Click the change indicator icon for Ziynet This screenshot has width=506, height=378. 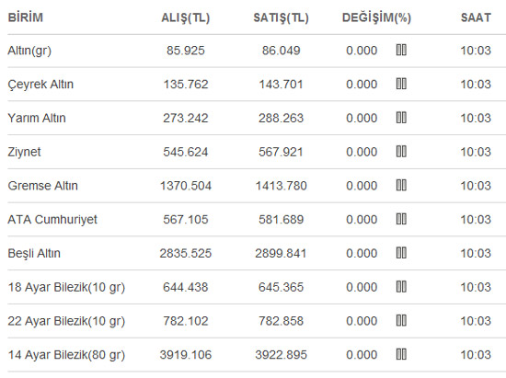tap(401, 152)
